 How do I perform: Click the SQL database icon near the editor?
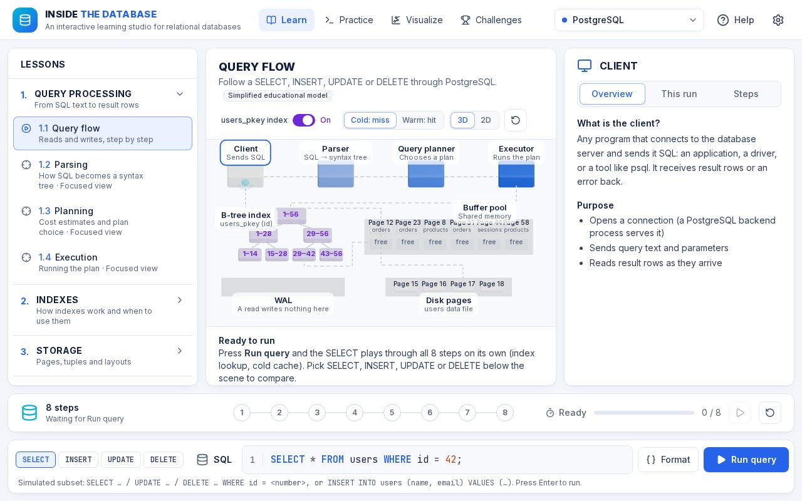(202, 460)
